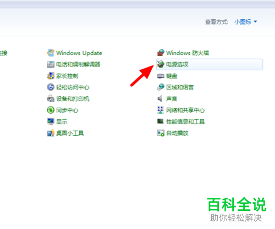Click the Display (显示) monitor icon

51,121
